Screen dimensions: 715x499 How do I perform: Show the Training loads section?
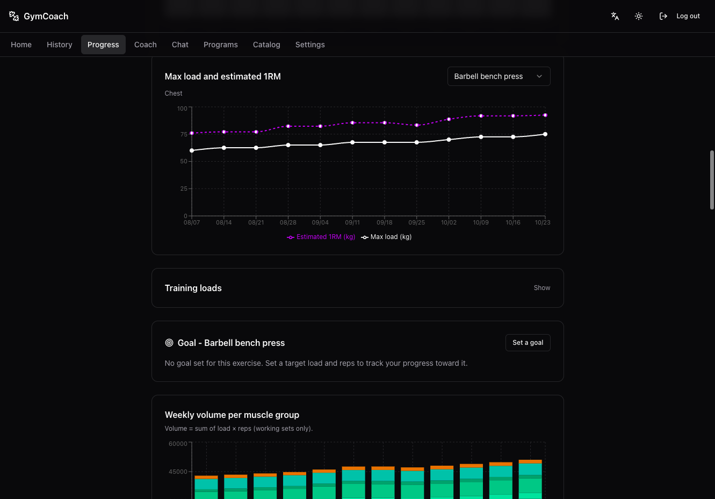click(542, 288)
